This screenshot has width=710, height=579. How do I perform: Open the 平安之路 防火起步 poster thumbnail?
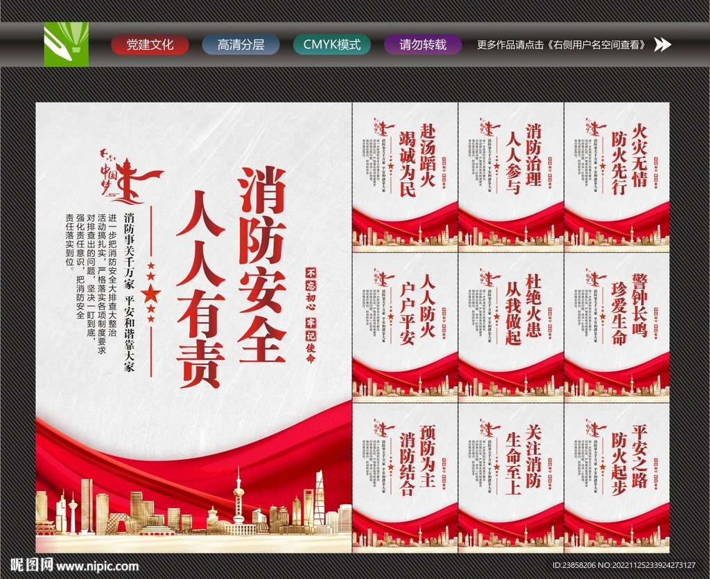pyautogui.click(x=616, y=478)
